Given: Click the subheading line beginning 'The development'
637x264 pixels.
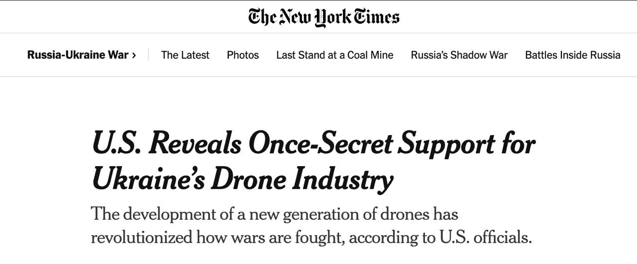Looking at the screenshot, I should coord(274,214).
